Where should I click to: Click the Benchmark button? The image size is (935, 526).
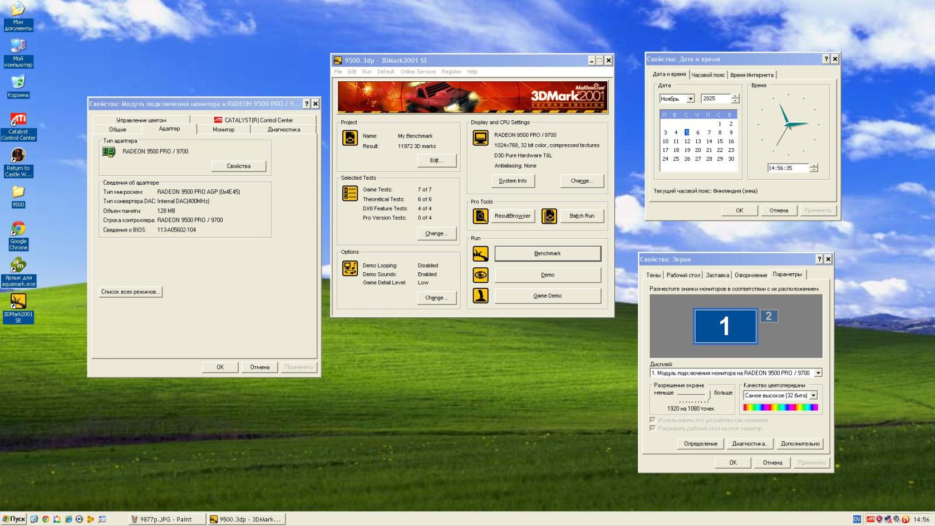tap(548, 254)
